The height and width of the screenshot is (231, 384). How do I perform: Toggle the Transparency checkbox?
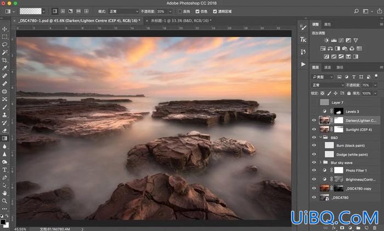pyautogui.click(x=215, y=11)
